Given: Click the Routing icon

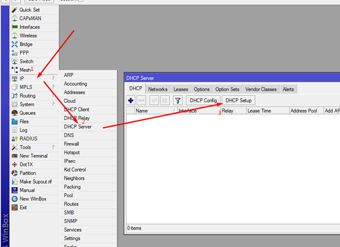Looking at the screenshot, I should point(15,96).
